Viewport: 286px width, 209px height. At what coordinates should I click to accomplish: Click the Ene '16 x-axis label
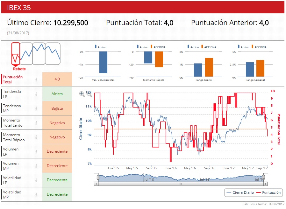(x=171, y=168)
